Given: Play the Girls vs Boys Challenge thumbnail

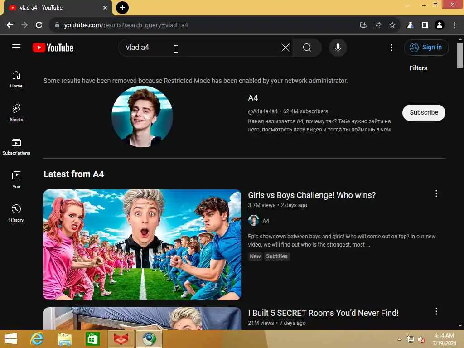Looking at the screenshot, I should pyautogui.click(x=142, y=245).
